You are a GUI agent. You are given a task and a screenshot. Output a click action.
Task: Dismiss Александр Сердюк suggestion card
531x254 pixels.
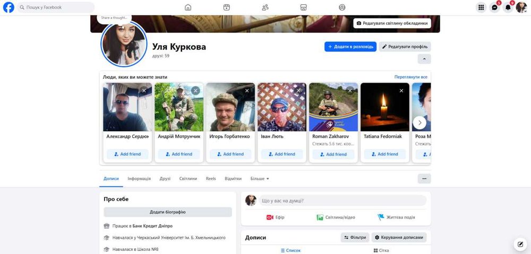144,90
